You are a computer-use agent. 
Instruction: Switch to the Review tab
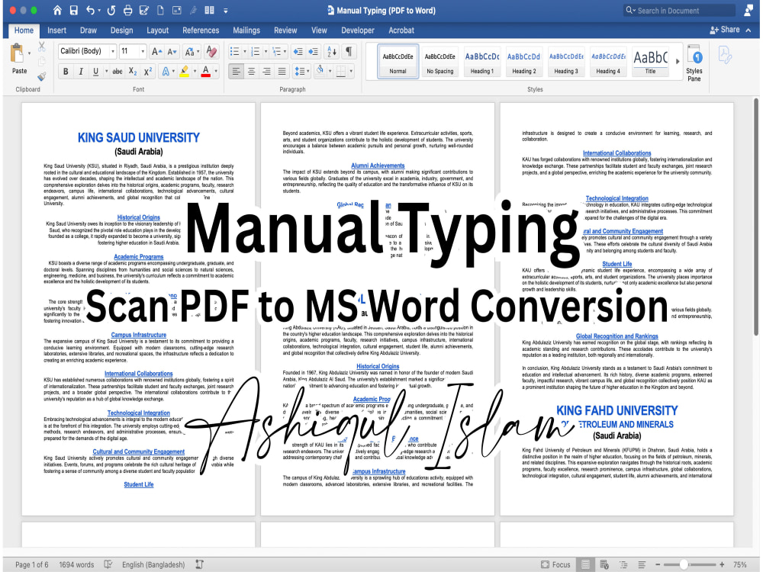pyautogui.click(x=285, y=31)
